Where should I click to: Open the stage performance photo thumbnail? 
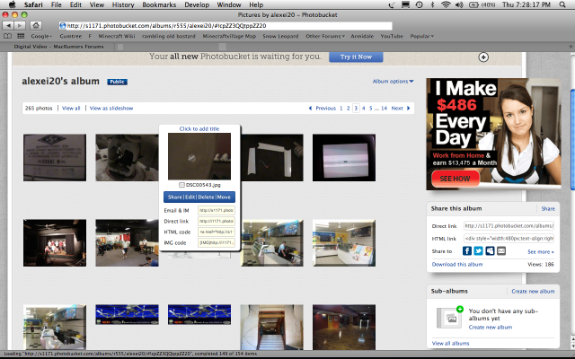pyautogui.click(x=55, y=242)
